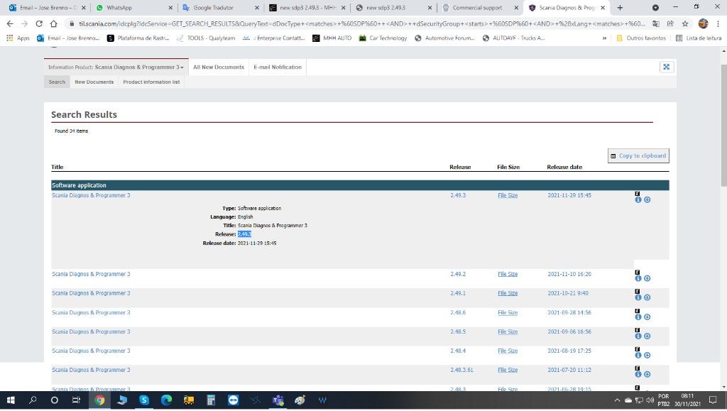Open File Size link for release 2.48.6

(507, 313)
